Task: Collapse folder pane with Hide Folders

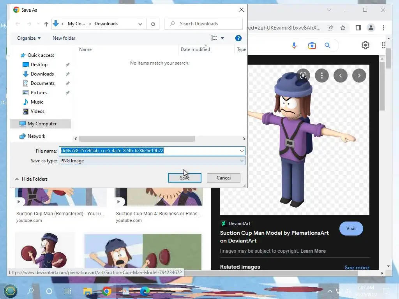Action: pyautogui.click(x=31, y=179)
